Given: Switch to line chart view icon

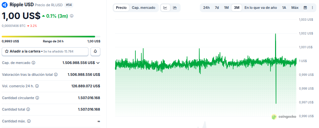Looking at the screenshot, I should pos(165,8).
